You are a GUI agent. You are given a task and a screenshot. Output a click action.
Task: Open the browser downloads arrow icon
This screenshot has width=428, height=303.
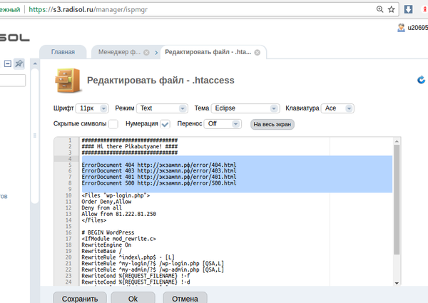point(409,10)
